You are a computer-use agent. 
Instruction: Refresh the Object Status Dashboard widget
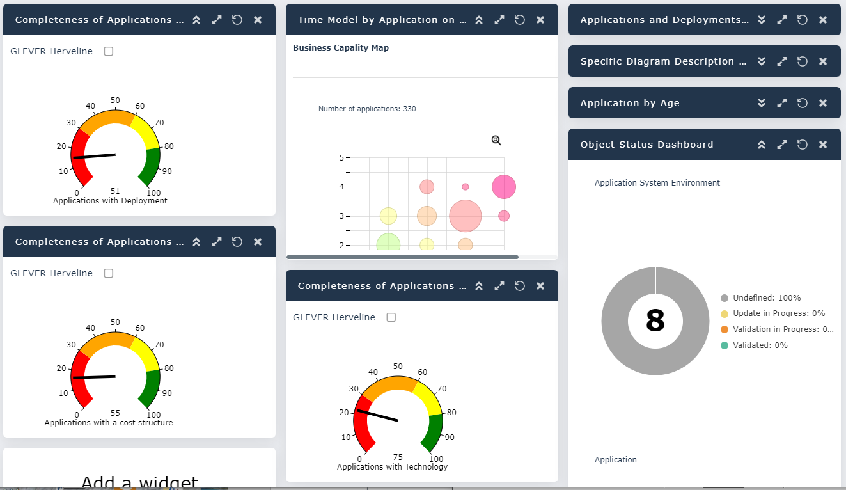click(x=803, y=145)
